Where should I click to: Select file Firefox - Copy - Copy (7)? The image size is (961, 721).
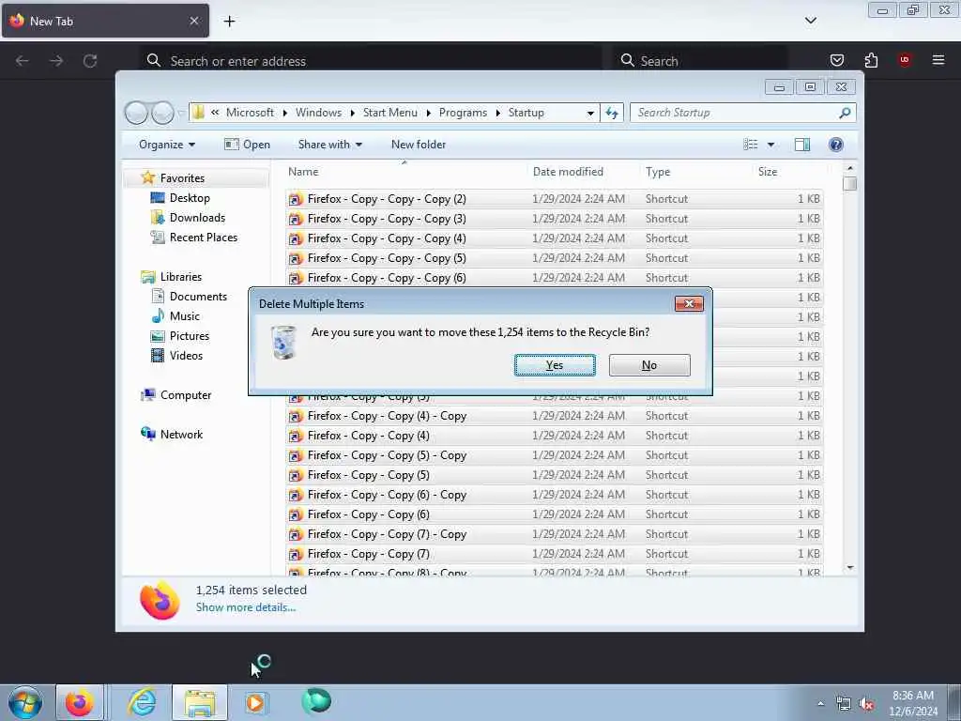(x=554, y=554)
